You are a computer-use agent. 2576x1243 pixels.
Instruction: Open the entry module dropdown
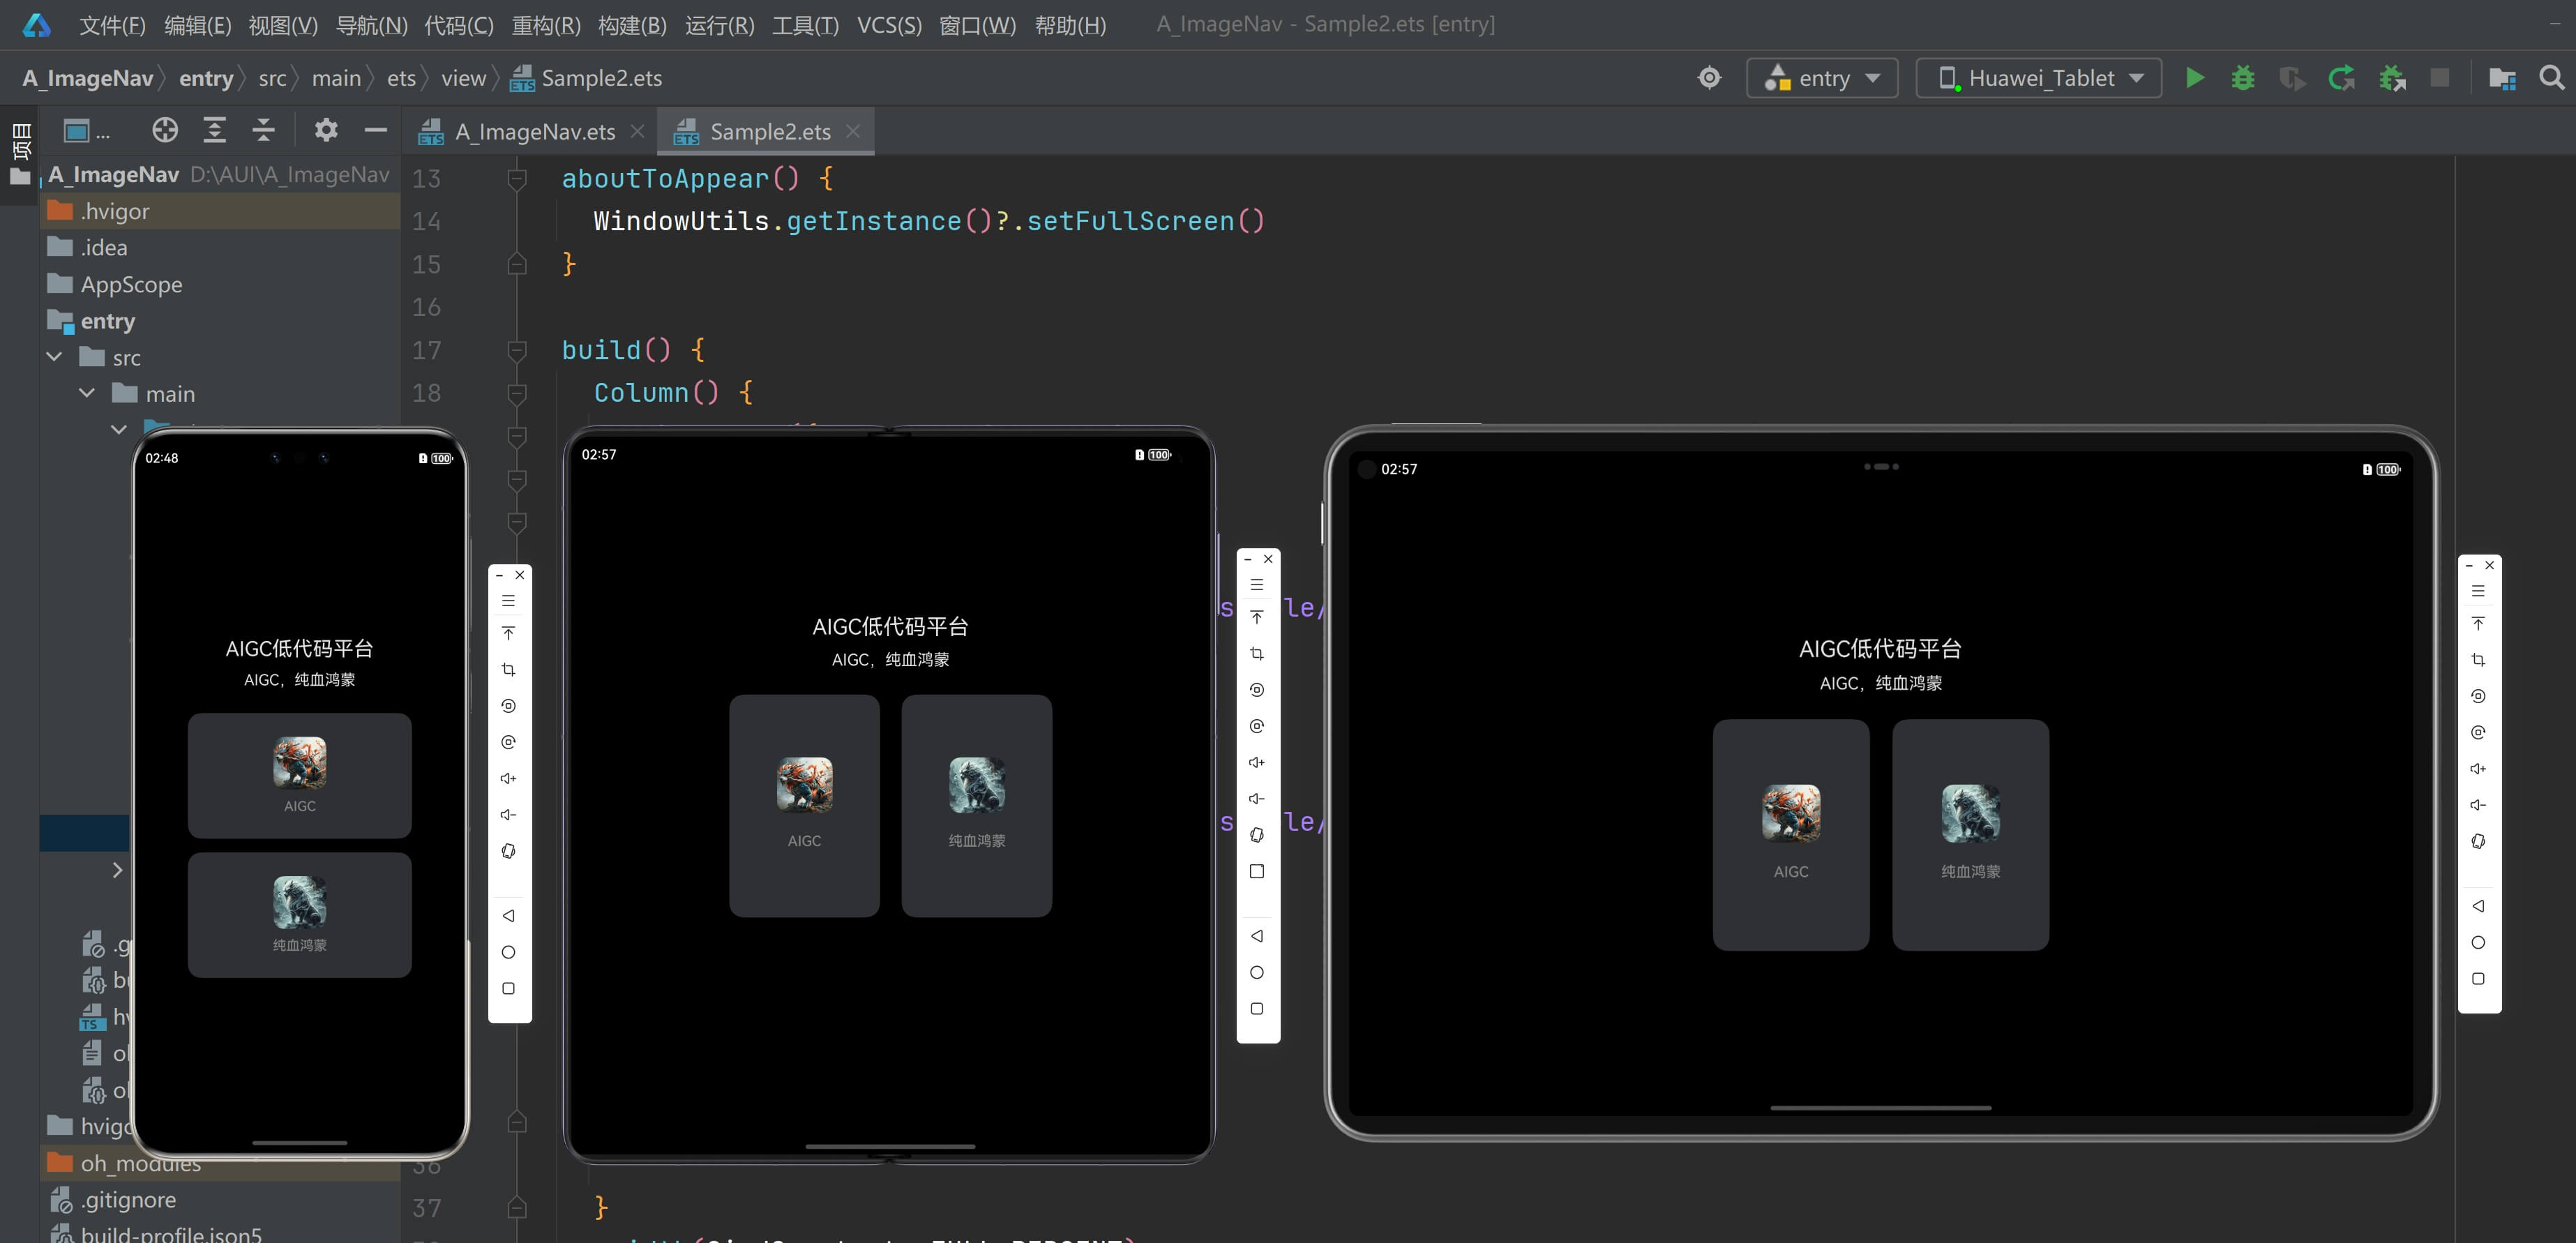coord(1822,78)
